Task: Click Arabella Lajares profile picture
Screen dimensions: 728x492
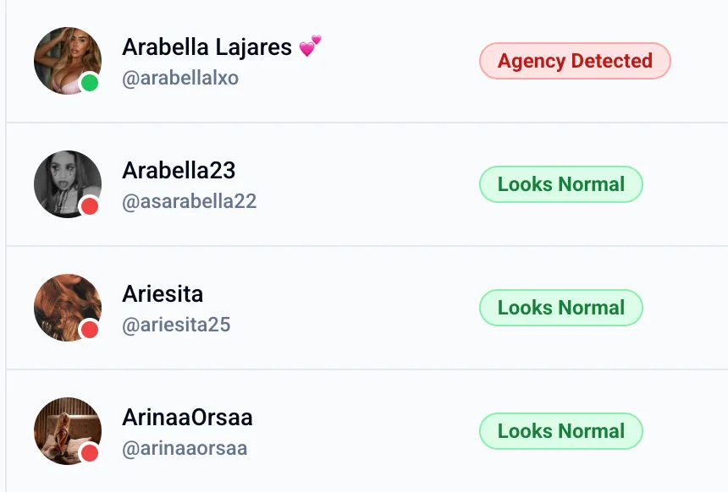Action: pos(68,61)
